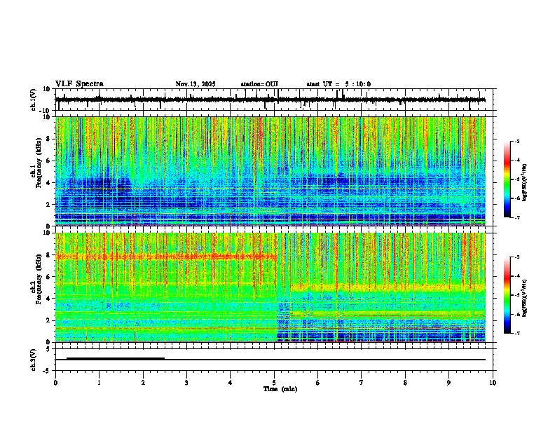The image size is (555, 429).
Task: Click the '-5' label on ch.3(V) axis
Action: tap(48, 371)
